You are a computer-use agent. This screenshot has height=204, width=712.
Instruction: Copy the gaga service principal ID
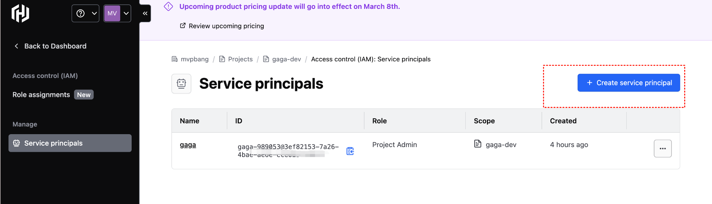point(350,151)
